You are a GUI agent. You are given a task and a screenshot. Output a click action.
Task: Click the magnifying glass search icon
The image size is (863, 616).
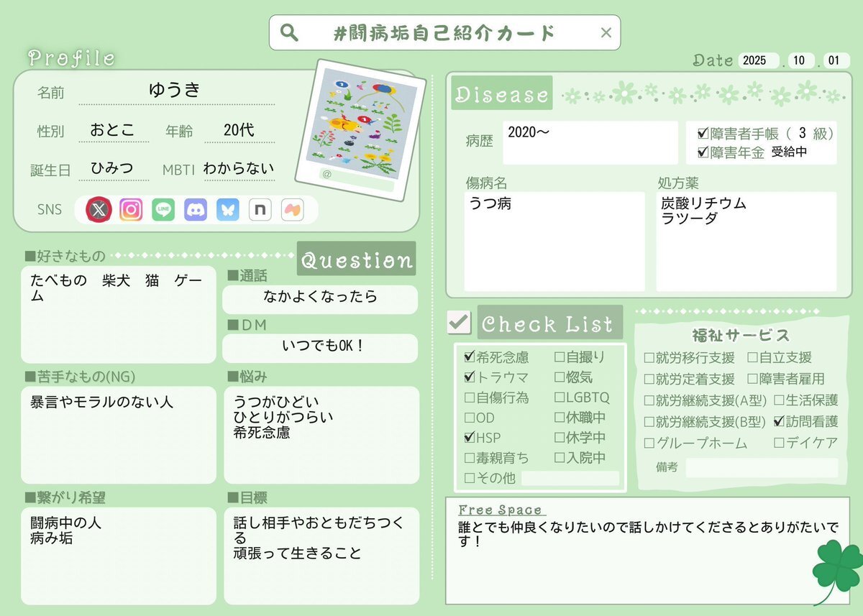tap(289, 32)
